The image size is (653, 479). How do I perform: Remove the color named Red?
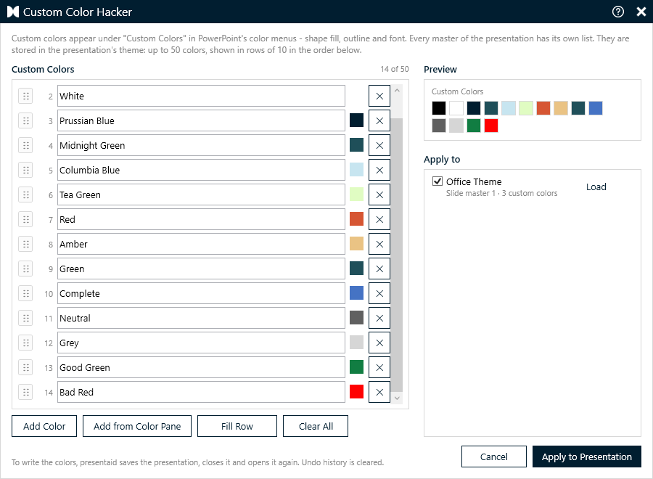click(379, 219)
